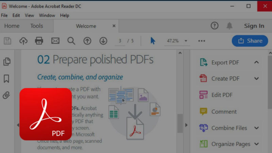272x153 pixels.
Task: Click Combine Files tool icon
Action: [x=203, y=128]
